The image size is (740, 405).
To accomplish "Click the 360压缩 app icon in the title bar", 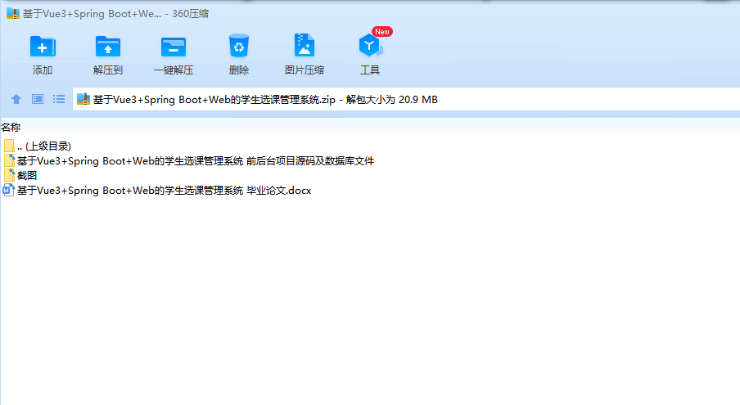I will coord(13,14).
